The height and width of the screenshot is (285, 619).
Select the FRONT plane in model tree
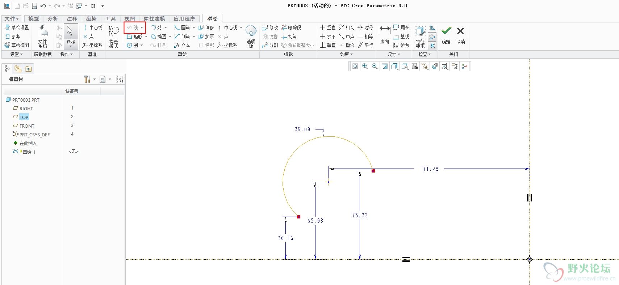(27, 126)
